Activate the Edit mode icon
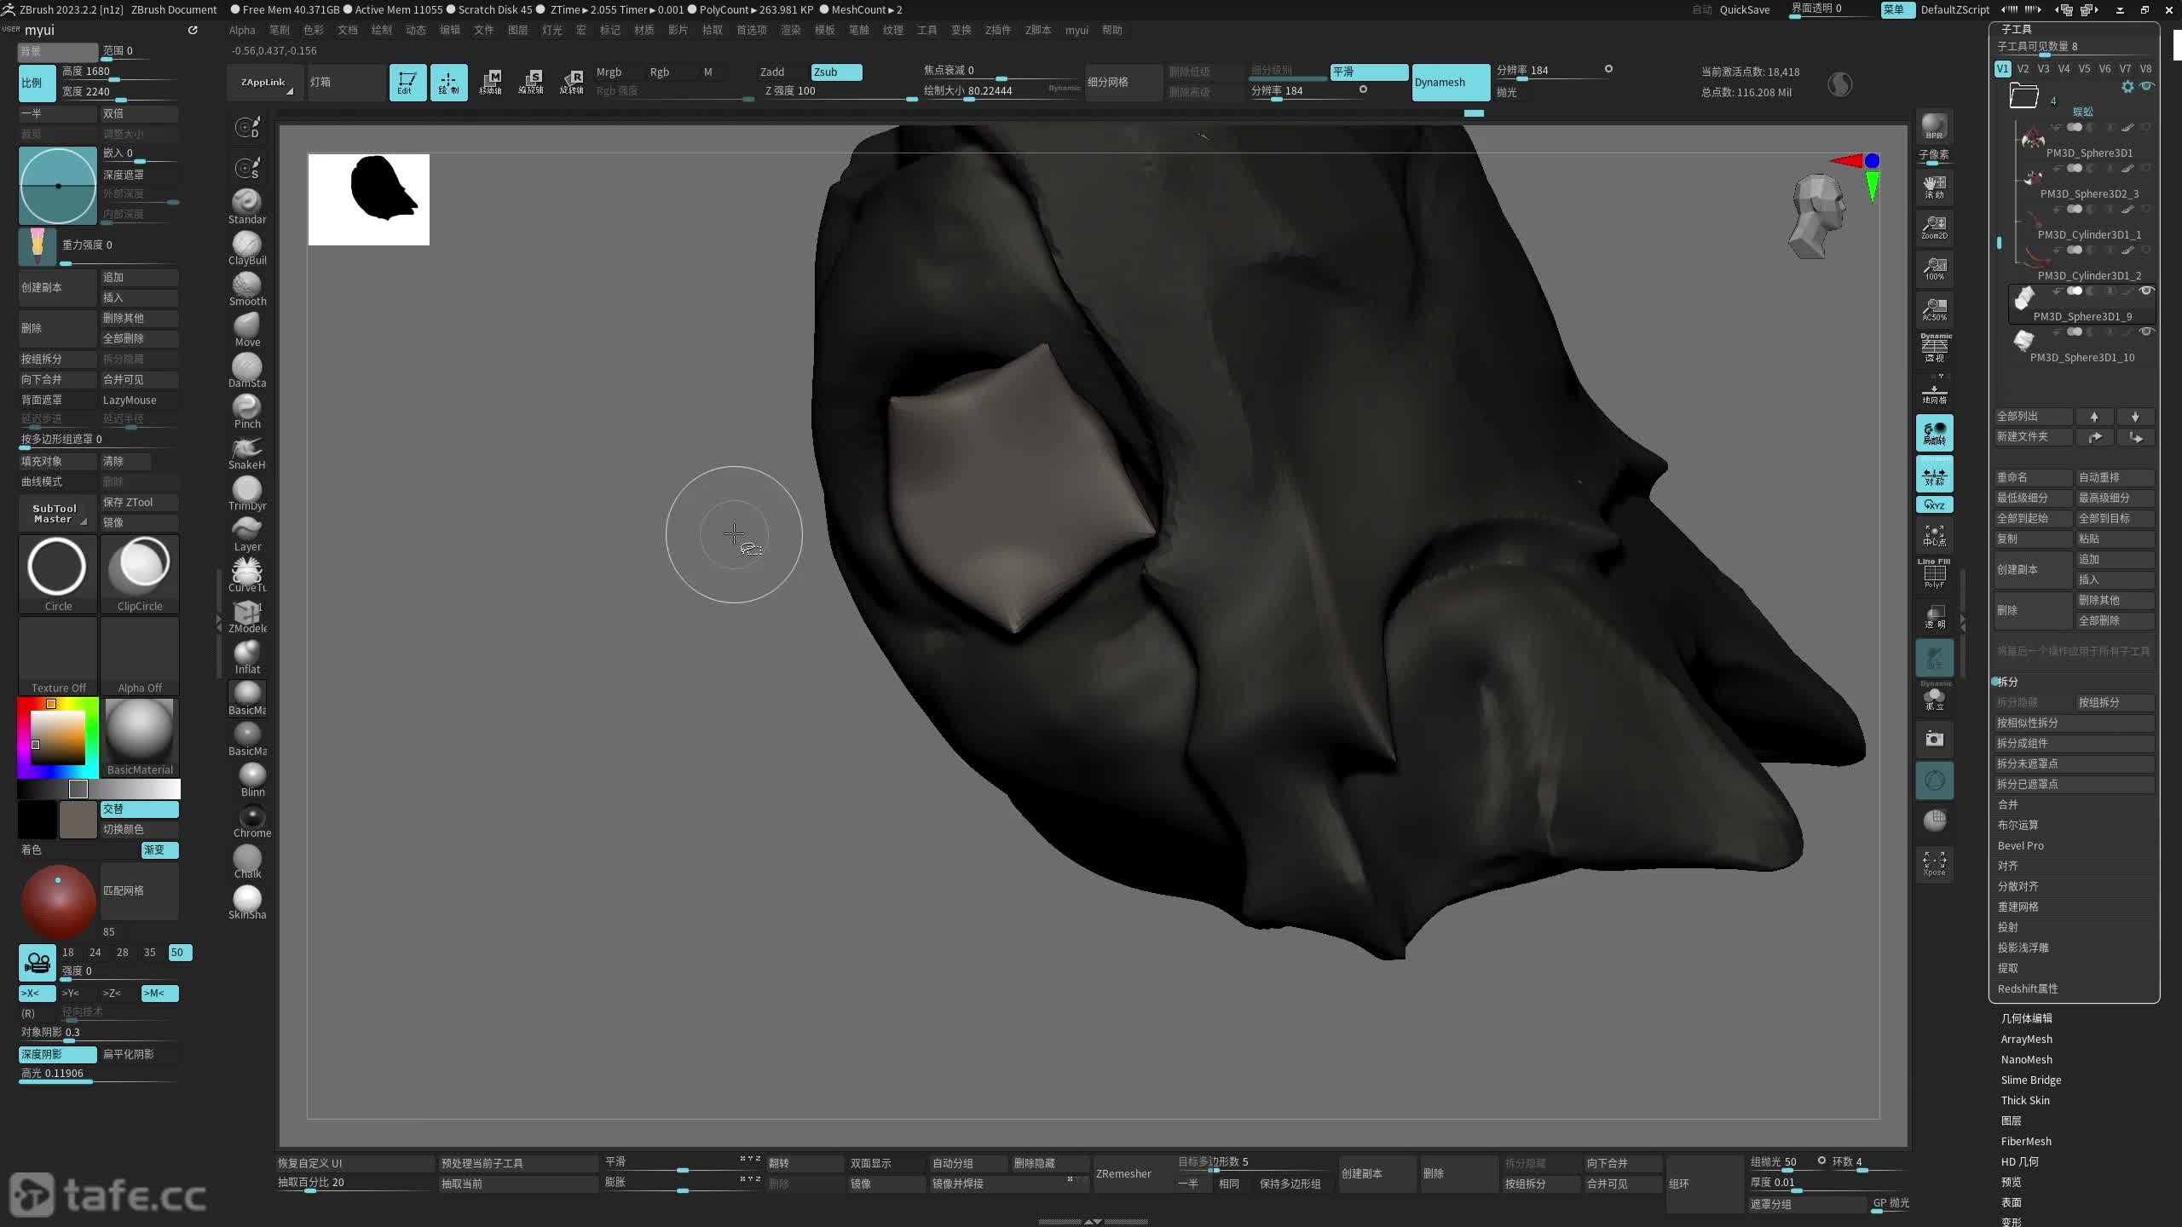This screenshot has width=2182, height=1227. coord(407,83)
